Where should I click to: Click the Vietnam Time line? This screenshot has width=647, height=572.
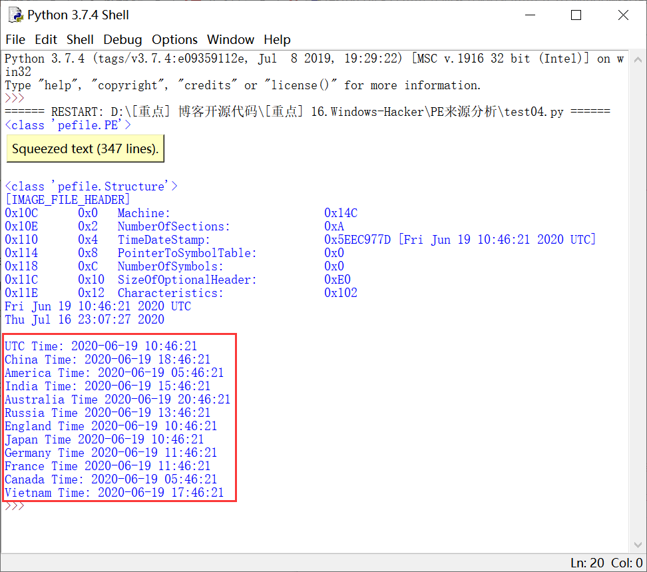point(114,492)
